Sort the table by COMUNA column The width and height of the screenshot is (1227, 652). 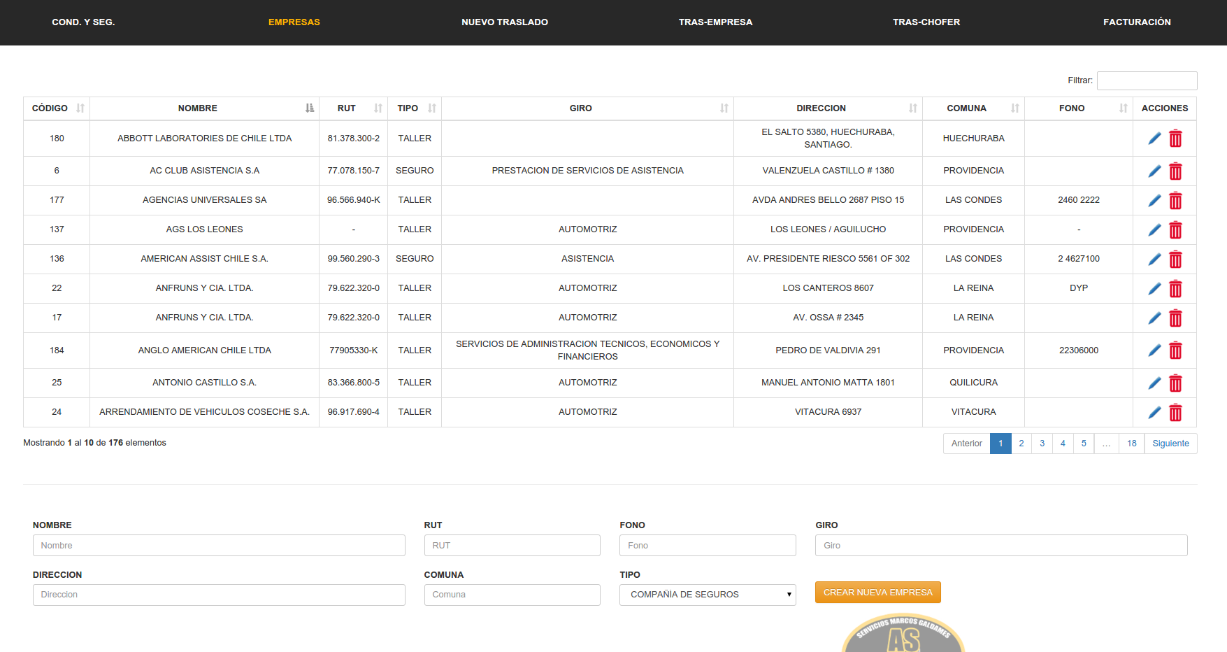pyautogui.click(x=973, y=108)
